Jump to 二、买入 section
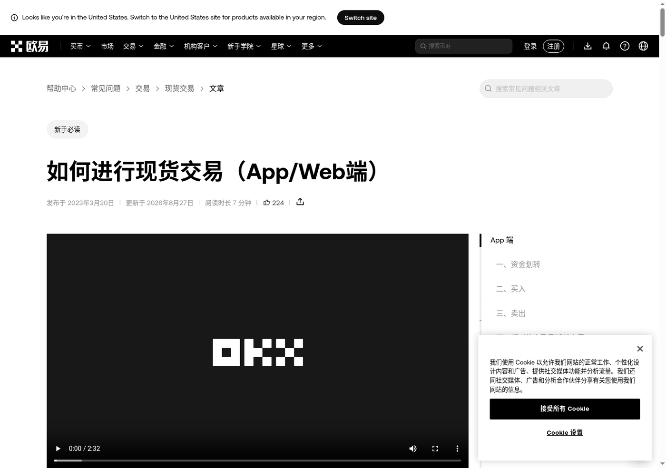Image resolution: width=666 pixels, height=468 pixels. [511, 289]
